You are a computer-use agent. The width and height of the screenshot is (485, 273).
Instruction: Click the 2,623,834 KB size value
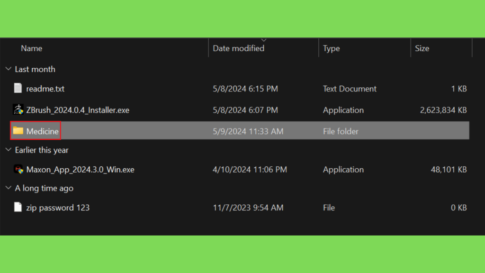(x=443, y=110)
